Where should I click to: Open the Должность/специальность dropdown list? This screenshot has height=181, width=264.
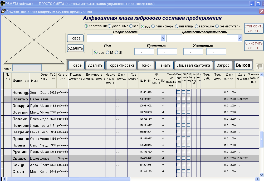tap(239, 38)
